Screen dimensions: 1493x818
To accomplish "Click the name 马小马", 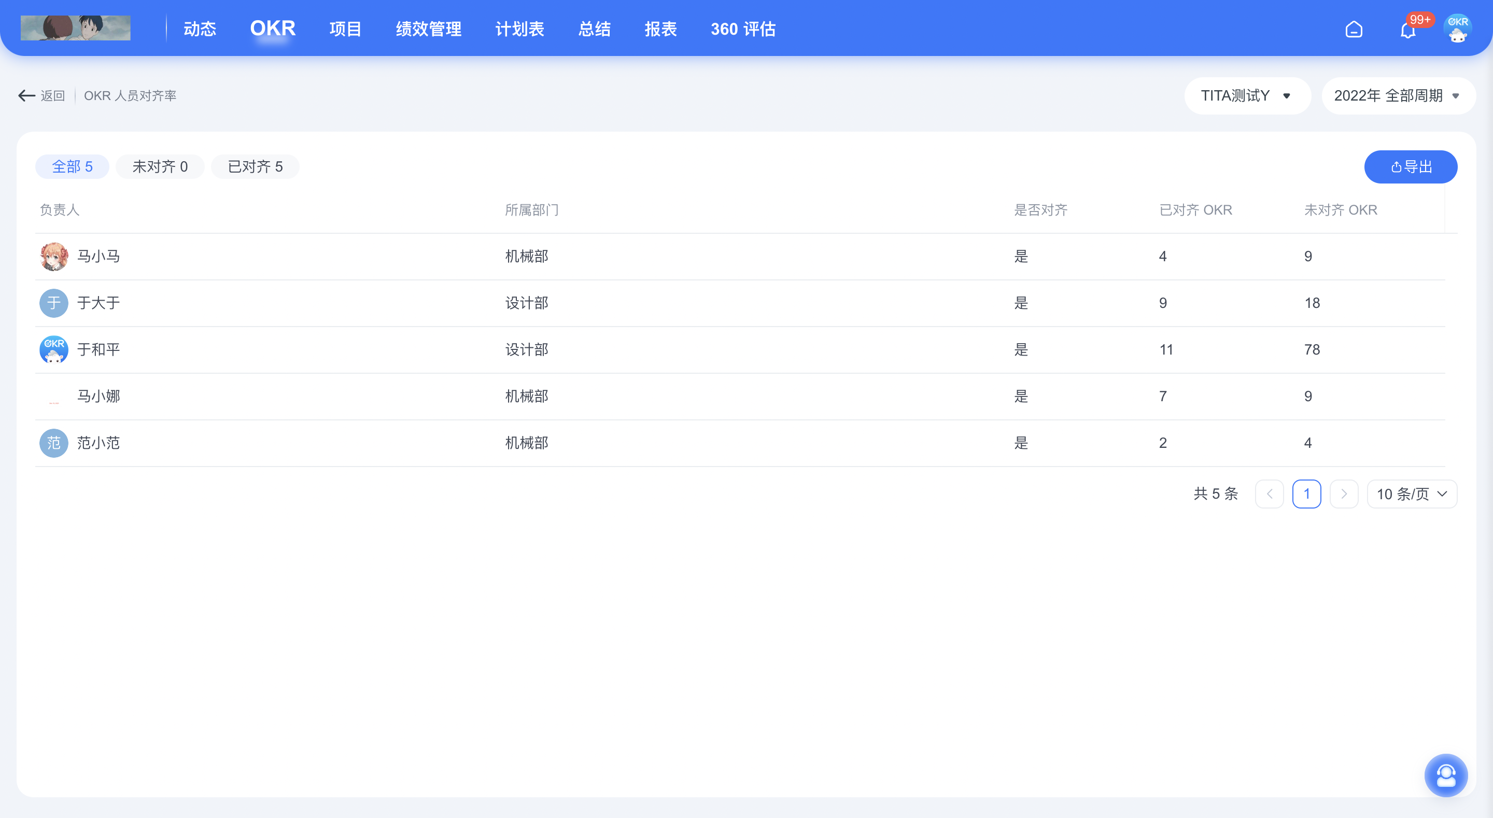I will coord(98,256).
